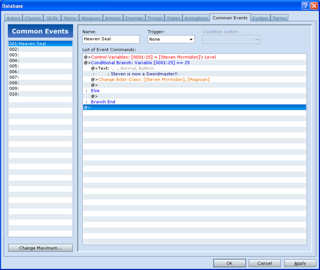Go to the Weapons tab
Viewport: 320px width, 270px height.
coord(91,18)
